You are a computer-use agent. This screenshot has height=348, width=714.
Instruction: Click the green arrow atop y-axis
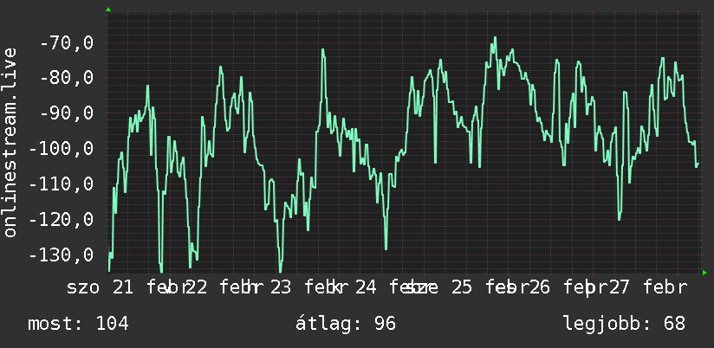pyautogui.click(x=108, y=10)
